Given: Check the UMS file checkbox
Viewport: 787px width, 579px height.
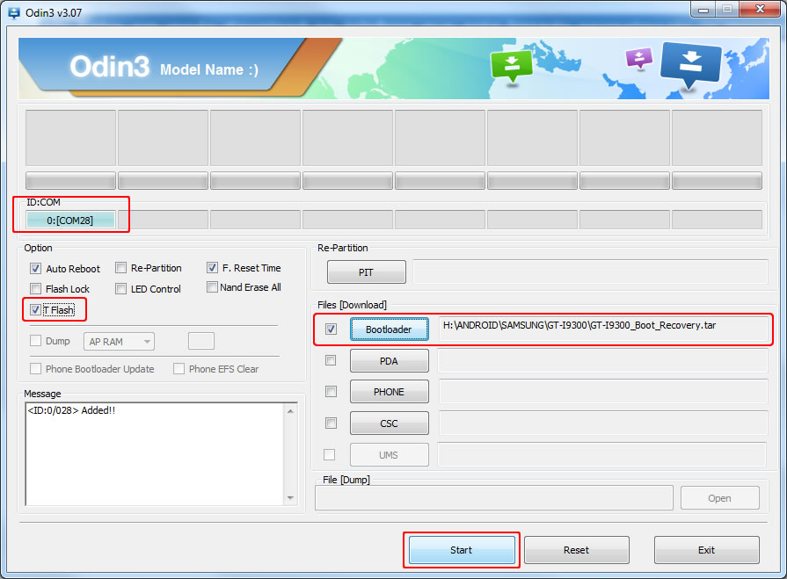Looking at the screenshot, I should (x=329, y=455).
